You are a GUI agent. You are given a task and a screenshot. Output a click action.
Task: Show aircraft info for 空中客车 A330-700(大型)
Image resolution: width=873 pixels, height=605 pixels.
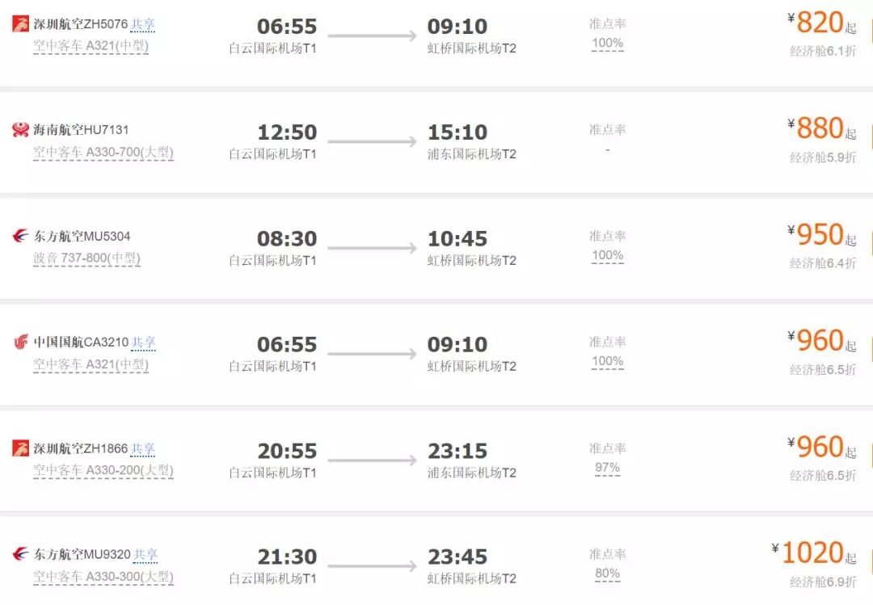click(x=103, y=152)
